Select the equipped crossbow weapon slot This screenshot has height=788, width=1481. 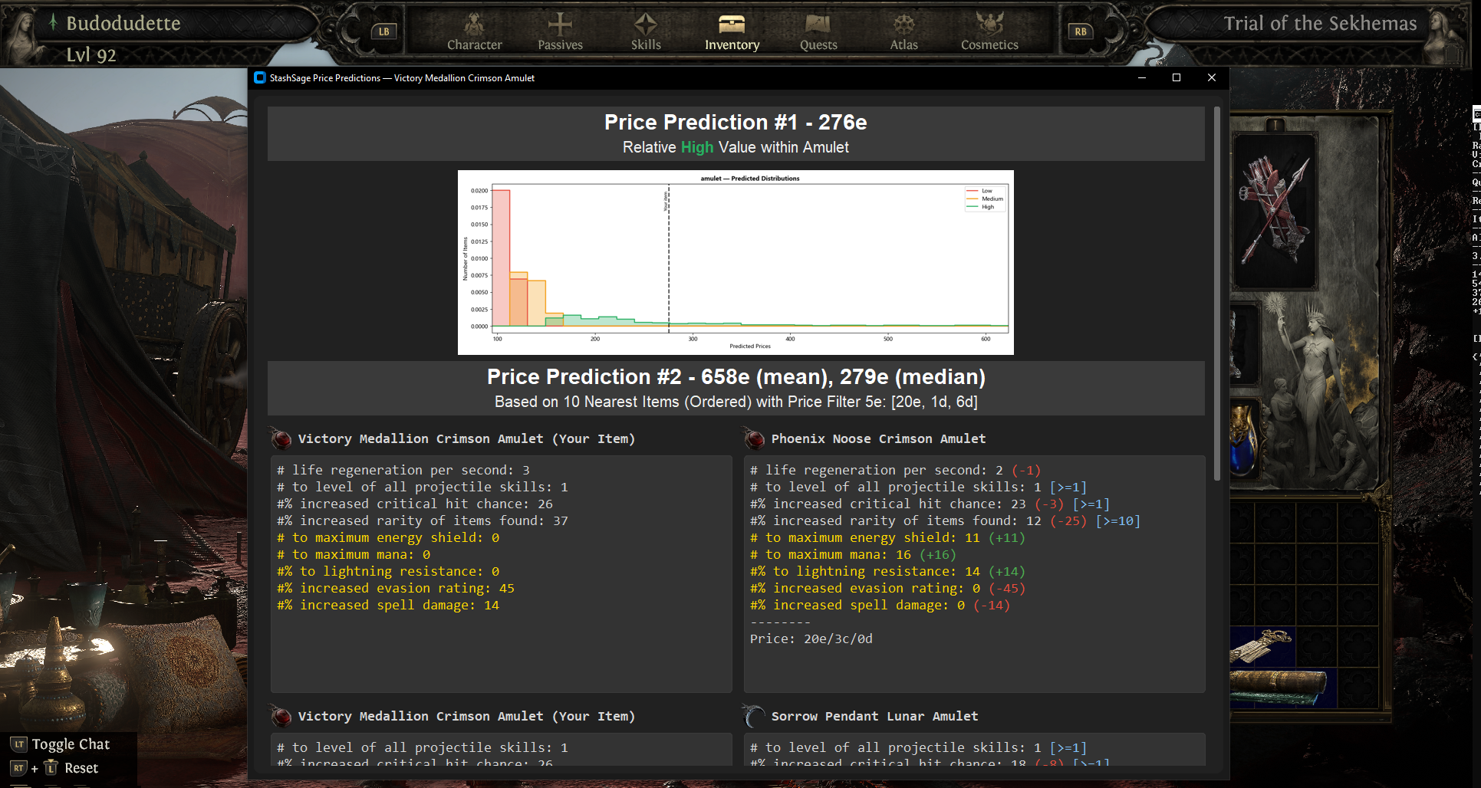1275,211
